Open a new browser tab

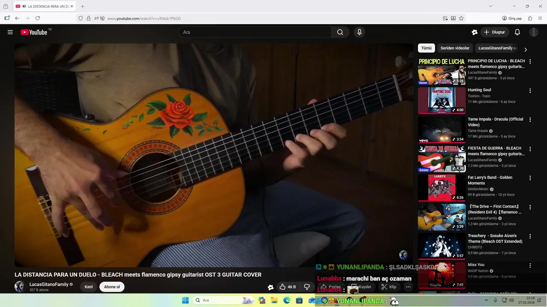tap(82, 6)
